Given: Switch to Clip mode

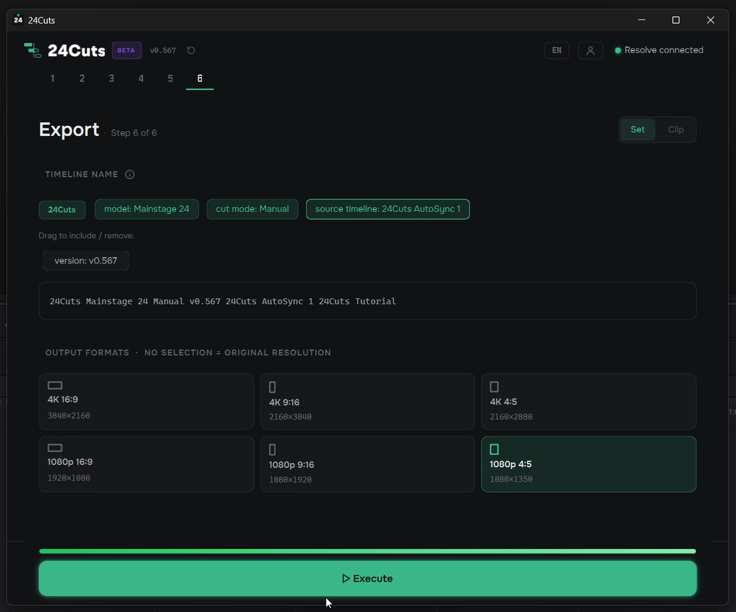Looking at the screenshot, I should (676, 129).
